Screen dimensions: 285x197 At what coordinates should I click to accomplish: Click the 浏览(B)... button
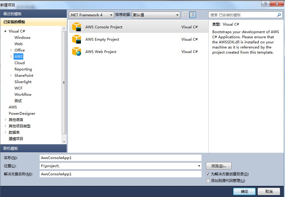[219, 166]
